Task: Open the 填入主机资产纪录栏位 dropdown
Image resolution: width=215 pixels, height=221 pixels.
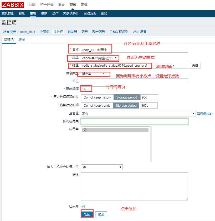Action: click(102, 167)
